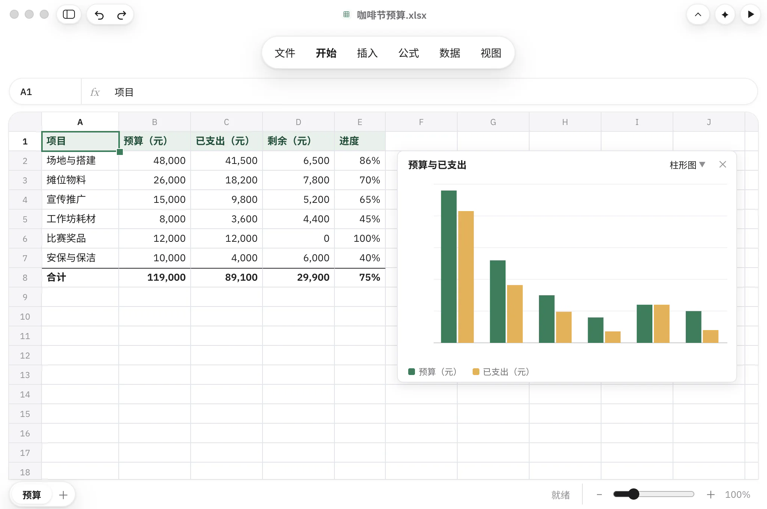The image size is (767, 509).
Task: Toggle the sidebar panel icon
Action: point(69,15)
